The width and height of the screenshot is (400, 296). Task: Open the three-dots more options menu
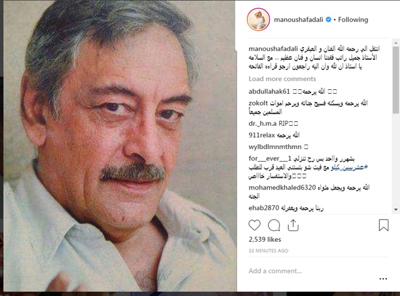click(383, 279)
